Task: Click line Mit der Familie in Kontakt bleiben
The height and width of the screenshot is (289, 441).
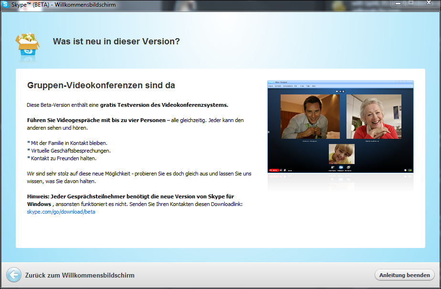Action: (x=67, y=143)
